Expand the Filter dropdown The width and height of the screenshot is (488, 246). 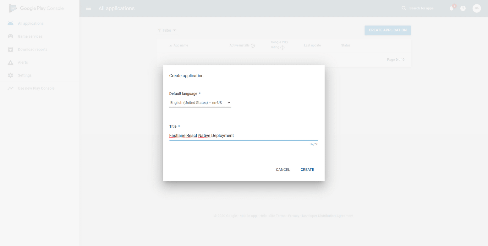pyautogui.click(x=167, y=30)
